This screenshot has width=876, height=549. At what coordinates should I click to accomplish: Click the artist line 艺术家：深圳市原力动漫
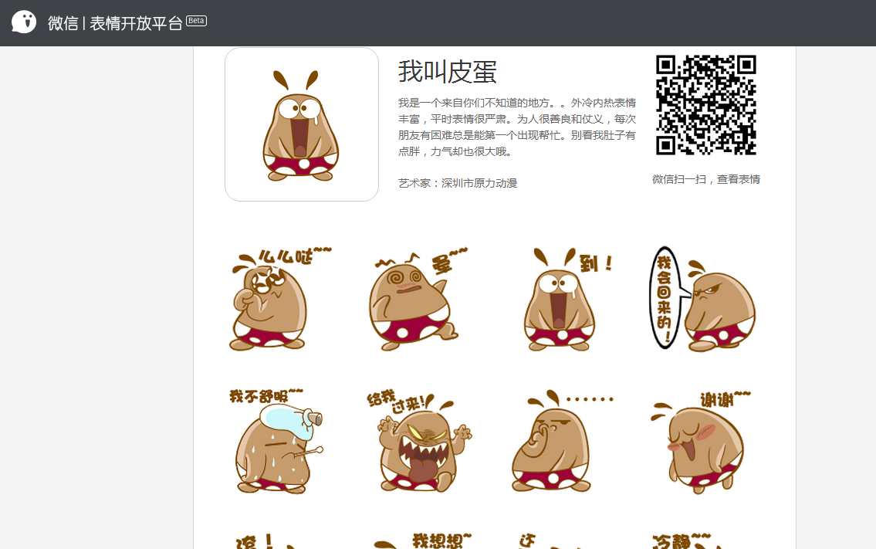coord(458,183)
